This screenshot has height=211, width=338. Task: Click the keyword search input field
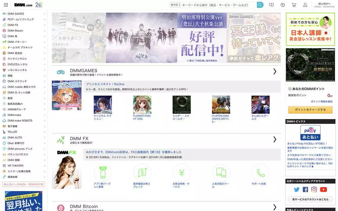(219, 5)
